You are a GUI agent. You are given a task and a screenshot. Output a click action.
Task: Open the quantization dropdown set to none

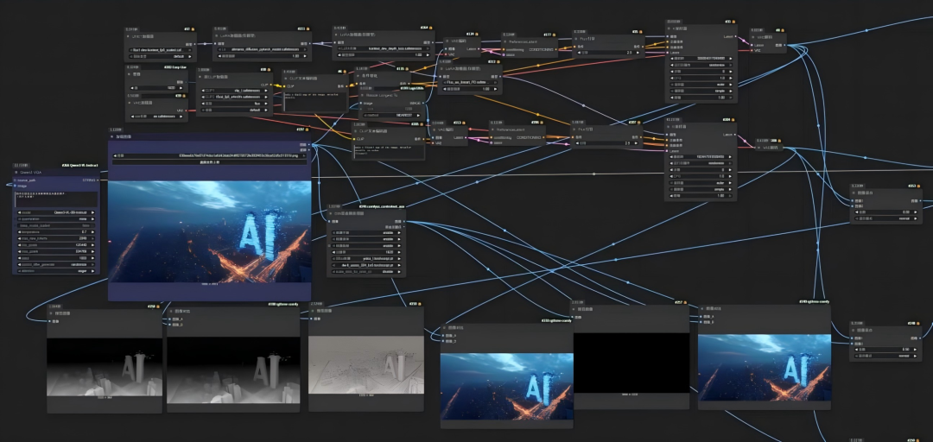tap(56, 219)
